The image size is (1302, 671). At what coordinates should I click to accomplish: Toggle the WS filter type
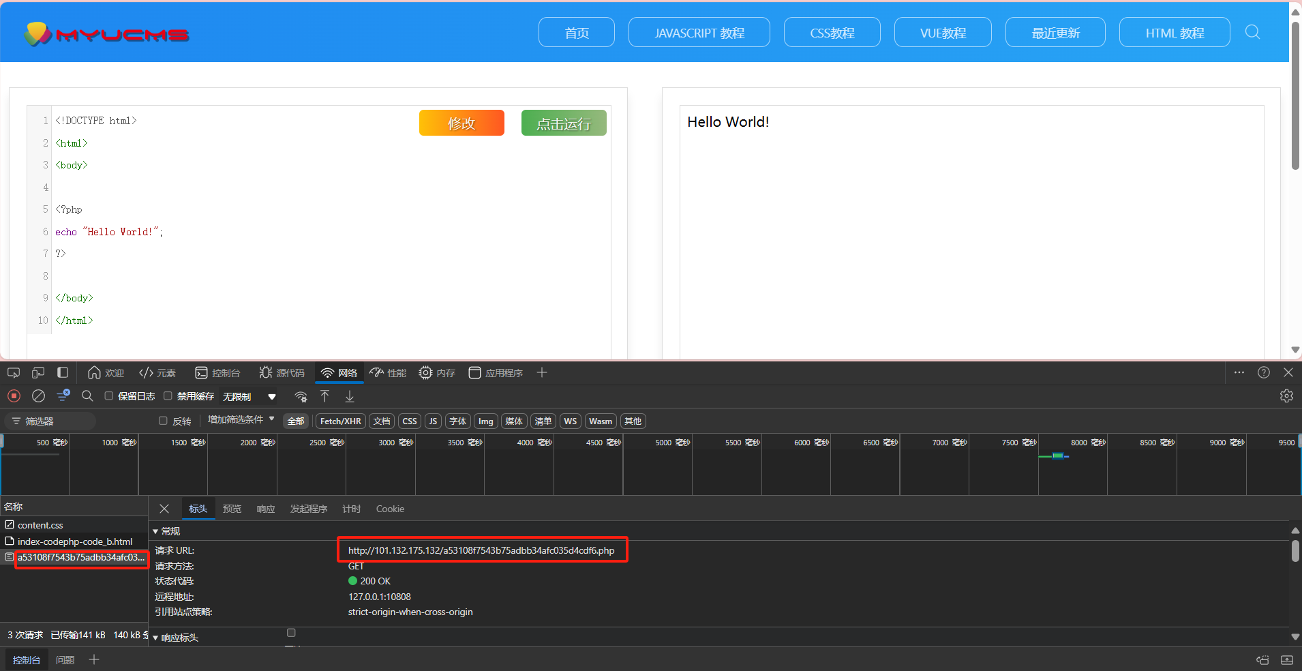click(x=571, y=421)
